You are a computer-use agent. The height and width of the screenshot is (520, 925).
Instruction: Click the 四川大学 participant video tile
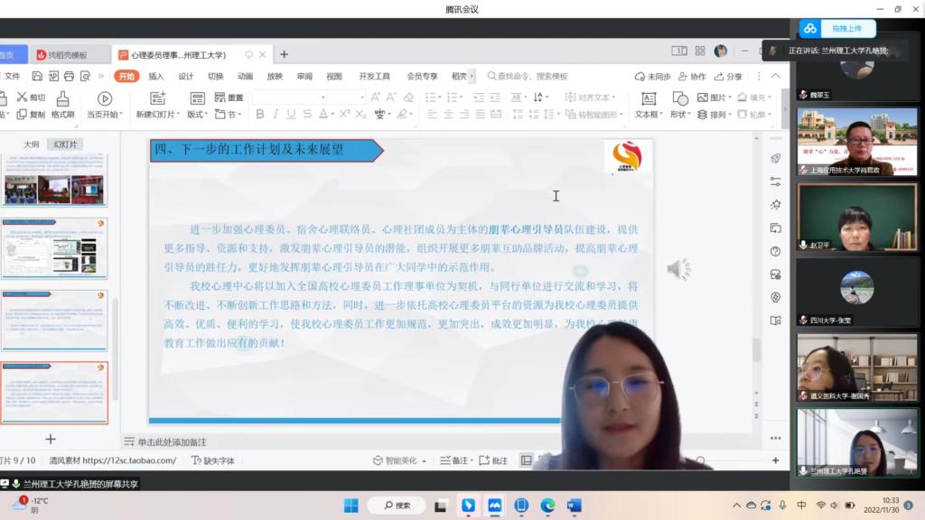pyautogui.click(x=857, y=292)
